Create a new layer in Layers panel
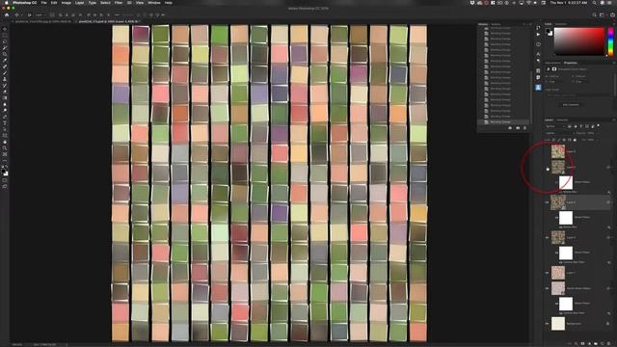617x347 pixels. pos(602,343)
